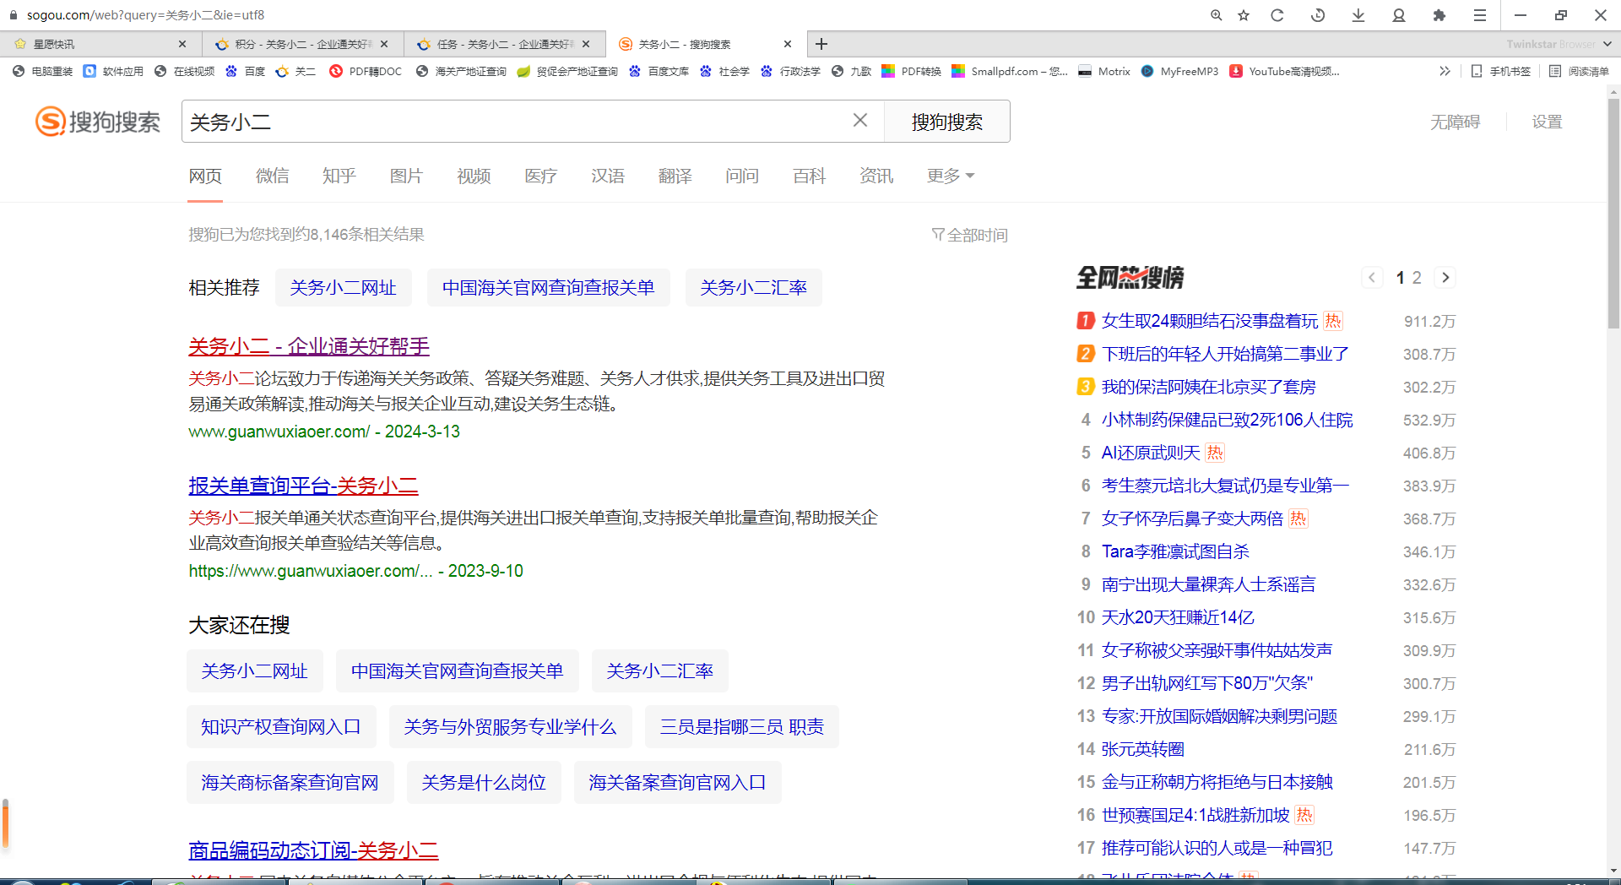Screen dimensions: 1621x885
Task: Open the 无障碍 accessibility link
Action: tap(1455, 122)
